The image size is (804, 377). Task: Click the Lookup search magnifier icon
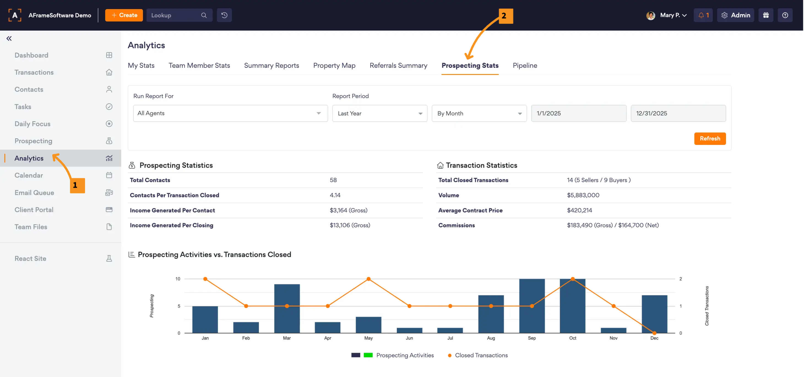(x=204, y=15)
